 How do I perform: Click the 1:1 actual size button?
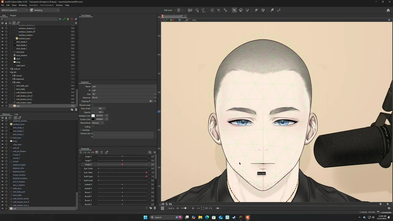[198, 208]
